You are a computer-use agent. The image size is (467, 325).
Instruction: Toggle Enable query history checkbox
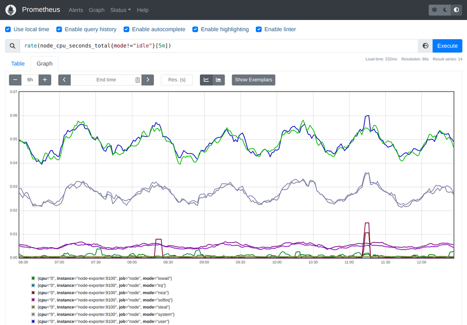click(59, 29)
